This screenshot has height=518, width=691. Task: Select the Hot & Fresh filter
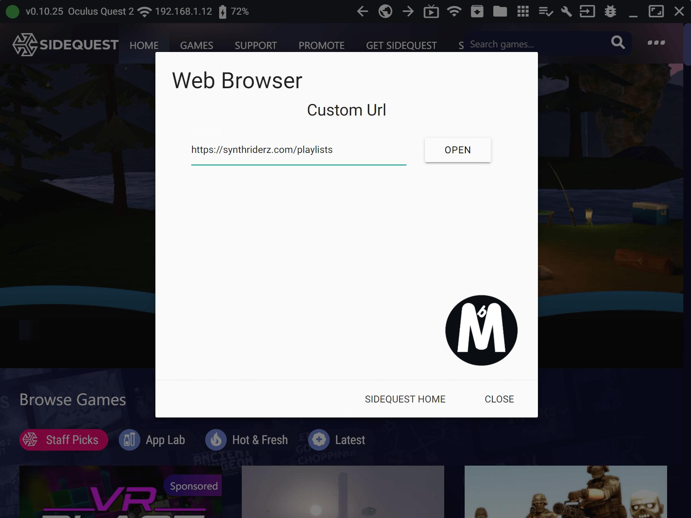click(x=247, y=439)
